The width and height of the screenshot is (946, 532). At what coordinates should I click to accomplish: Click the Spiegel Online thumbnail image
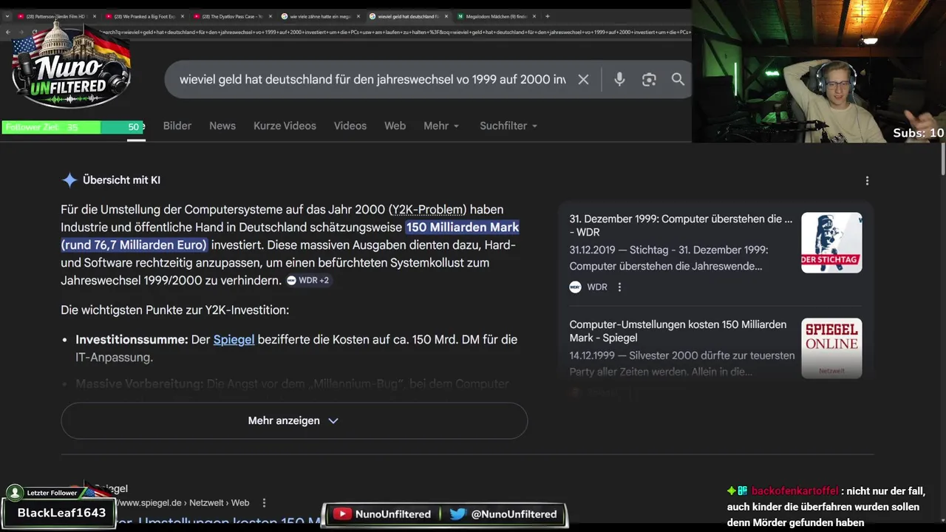(x=831, y=348)
